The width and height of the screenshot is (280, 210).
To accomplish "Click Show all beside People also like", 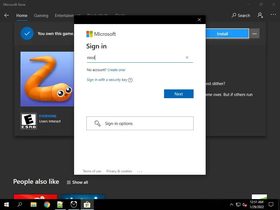I will tap(77, 182).
